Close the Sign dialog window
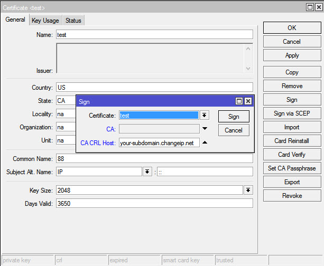 click(248, 101)
